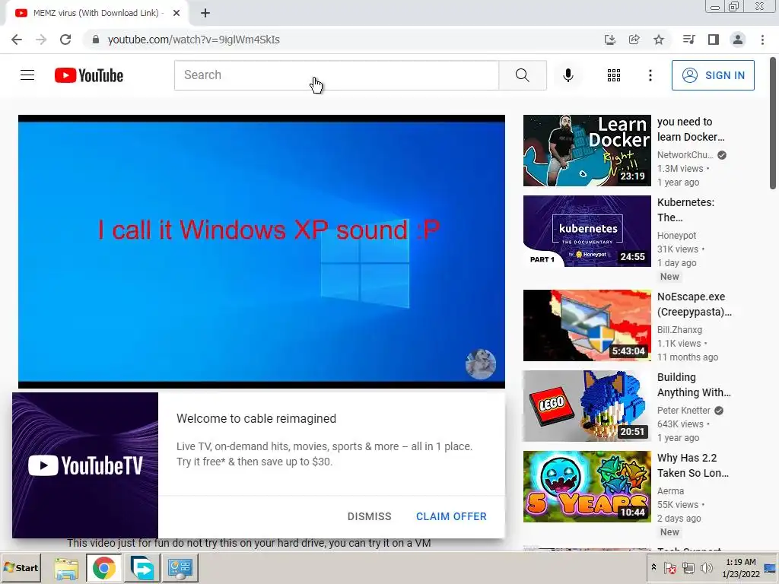Screen dimensions: 779x584
Task: Open 5 Years Geometry Dash thumbnail
Action: pos(587,486)
